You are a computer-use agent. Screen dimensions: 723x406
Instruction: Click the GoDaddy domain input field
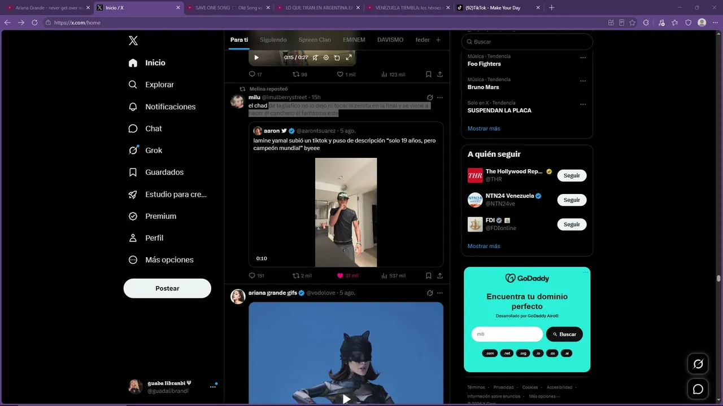click(x=507, y=334)
